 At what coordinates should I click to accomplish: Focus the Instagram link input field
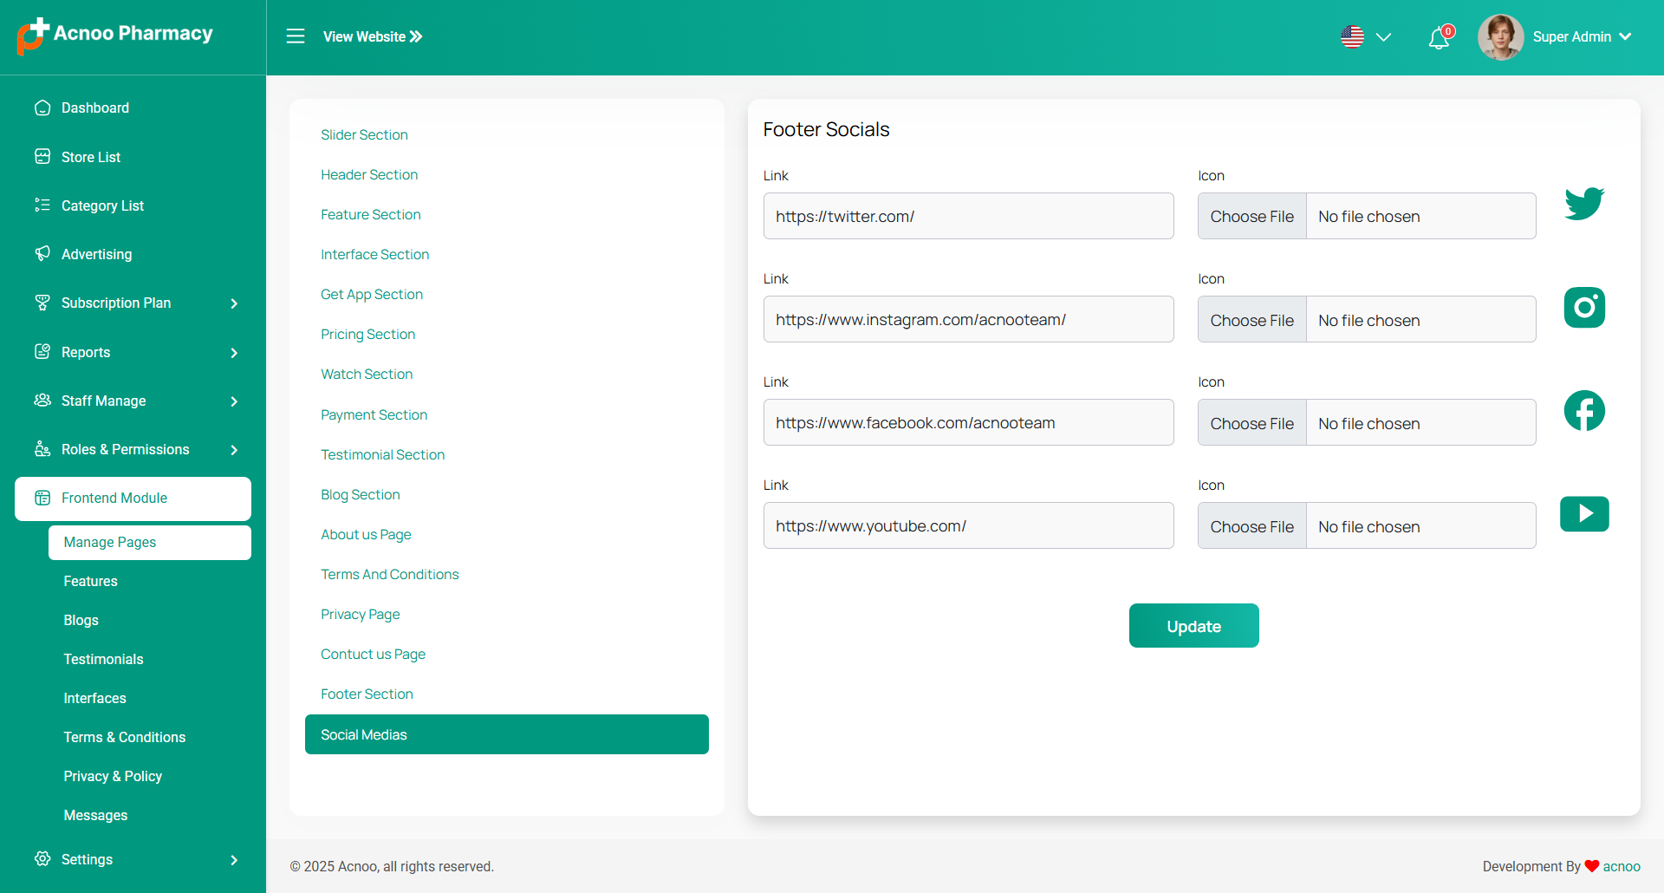(x=968, y=320)
